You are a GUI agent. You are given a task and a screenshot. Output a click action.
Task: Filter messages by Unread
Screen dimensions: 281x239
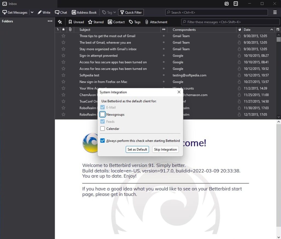pyautogui.click(x=76, y=22)
